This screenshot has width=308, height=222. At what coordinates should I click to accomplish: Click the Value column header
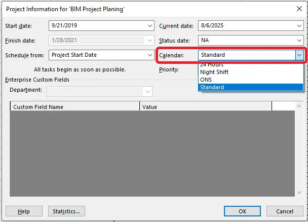[x=205, y=107]
